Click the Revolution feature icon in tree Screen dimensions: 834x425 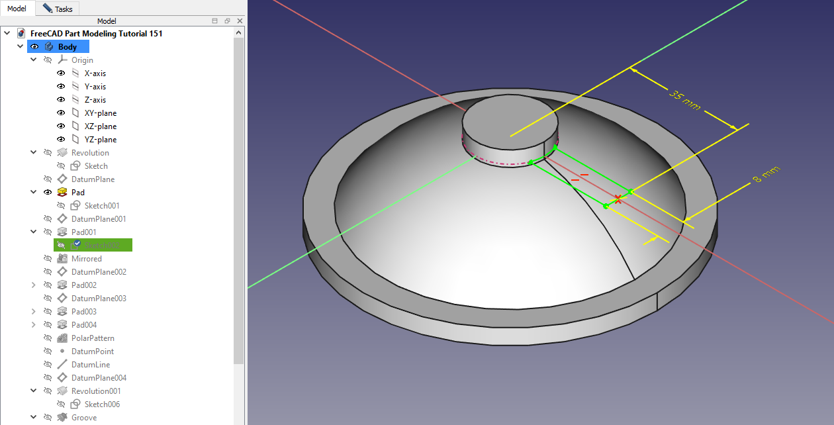coord(62,153)
